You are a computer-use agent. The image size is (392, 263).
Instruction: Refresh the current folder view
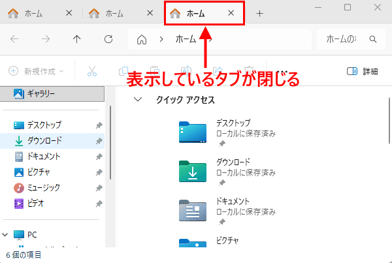click(x=108, y=39)
